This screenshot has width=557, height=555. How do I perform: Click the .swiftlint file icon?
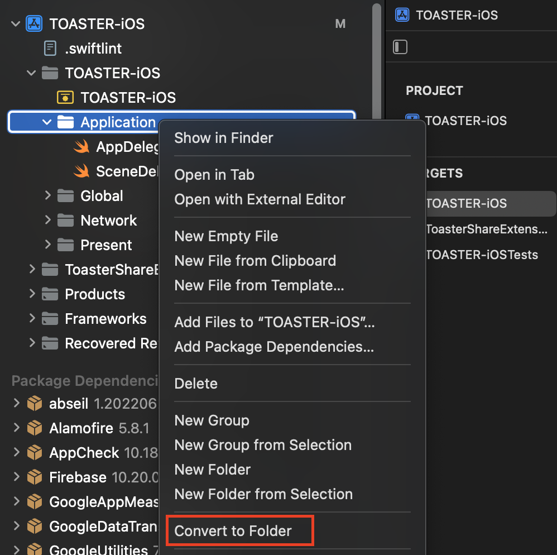pos(50,49)
